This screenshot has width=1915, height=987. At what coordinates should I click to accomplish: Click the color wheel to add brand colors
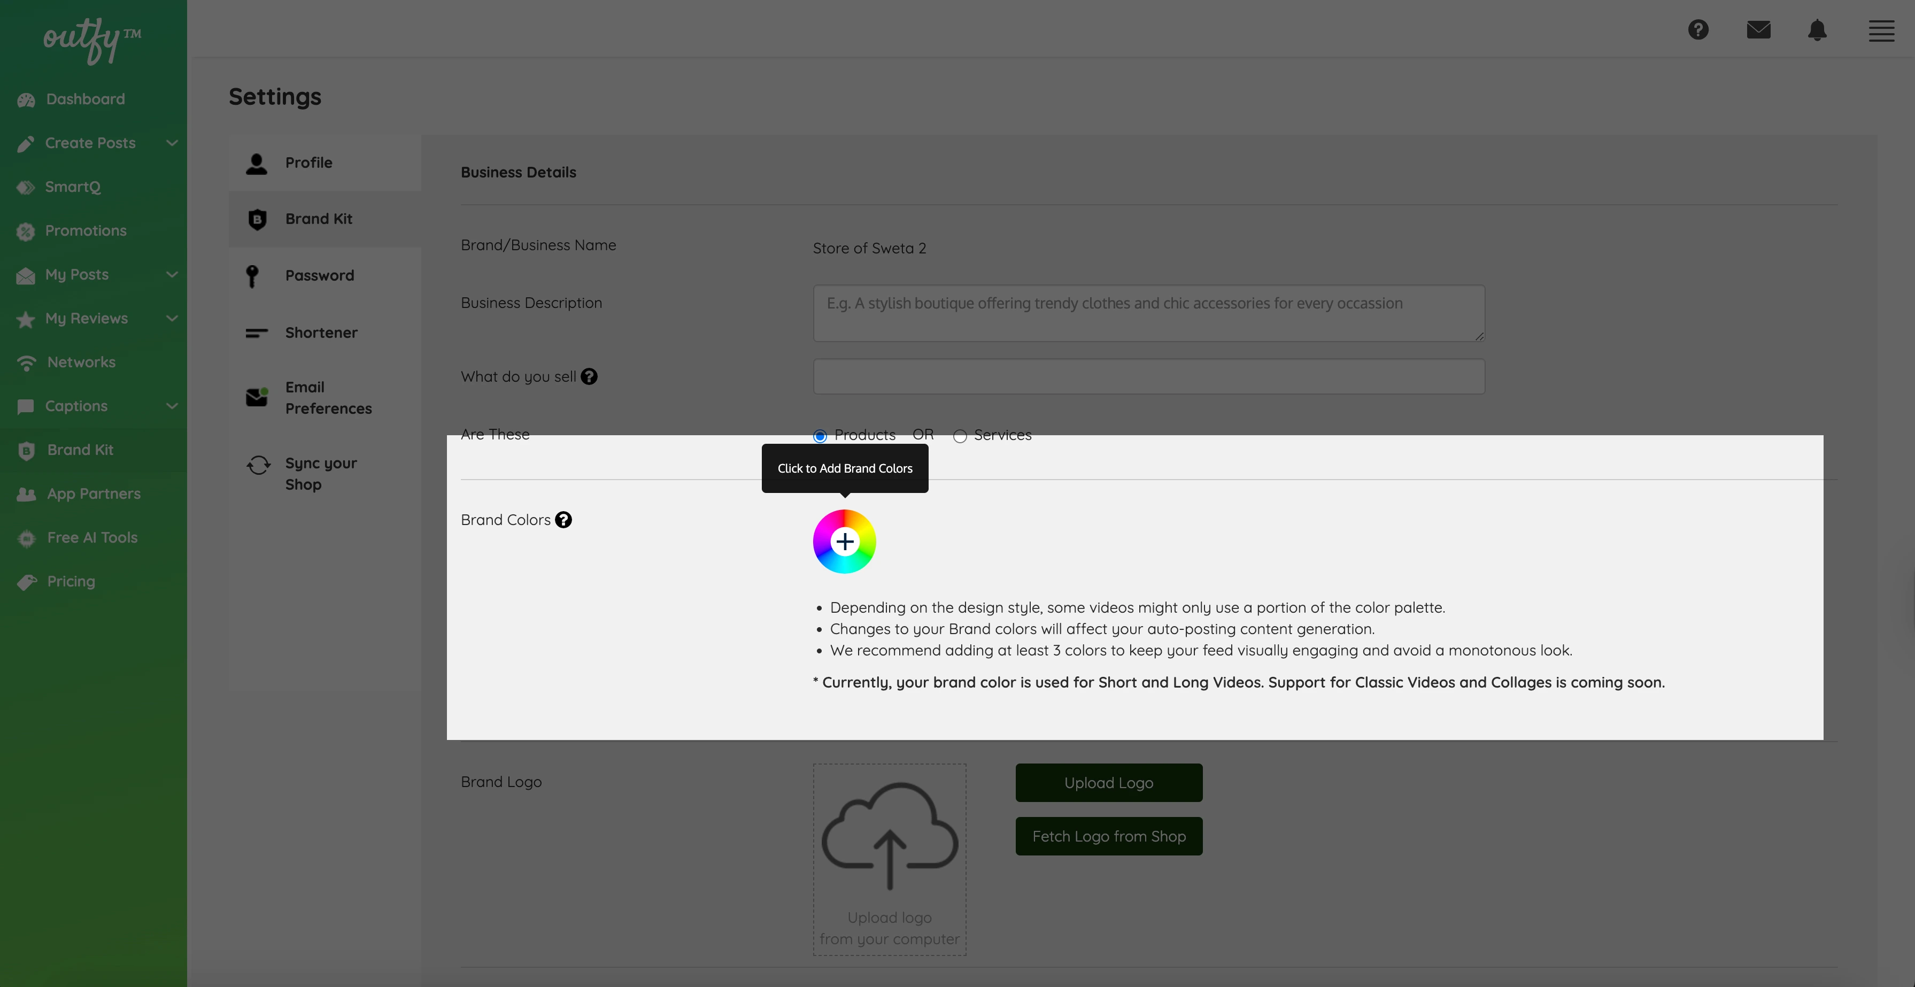coord(845,541)
